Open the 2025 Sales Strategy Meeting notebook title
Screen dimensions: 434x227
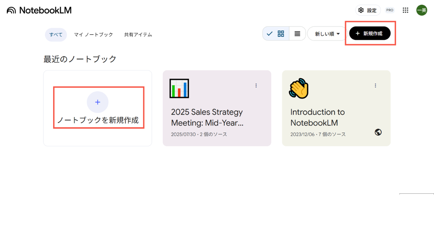tap(207, 117)
